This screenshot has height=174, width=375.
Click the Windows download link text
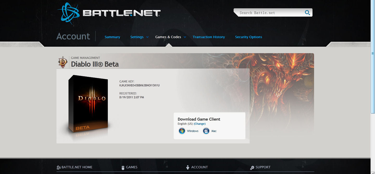coord(193,131)
